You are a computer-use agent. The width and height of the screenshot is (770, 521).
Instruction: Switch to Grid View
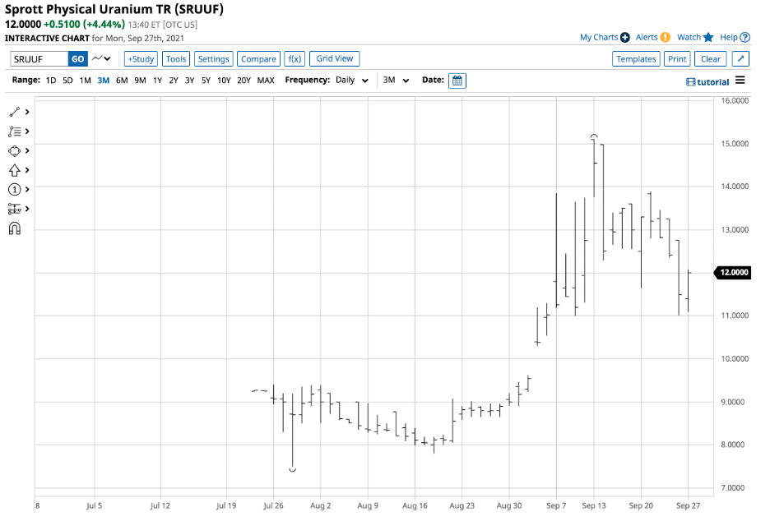point(335,59)
